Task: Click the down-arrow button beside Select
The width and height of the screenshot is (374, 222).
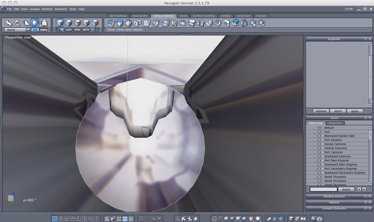Action: (359, 189)
